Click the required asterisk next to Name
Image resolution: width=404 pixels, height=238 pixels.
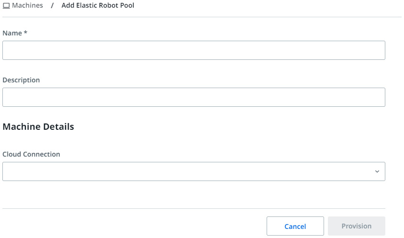[25, 32]
